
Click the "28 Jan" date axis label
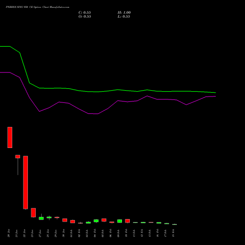[x=48, y=233]
